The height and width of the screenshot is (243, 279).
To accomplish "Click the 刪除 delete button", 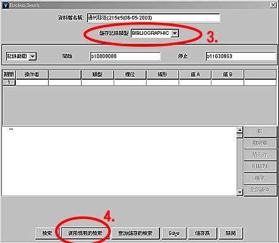I will [x=260, y=178].
